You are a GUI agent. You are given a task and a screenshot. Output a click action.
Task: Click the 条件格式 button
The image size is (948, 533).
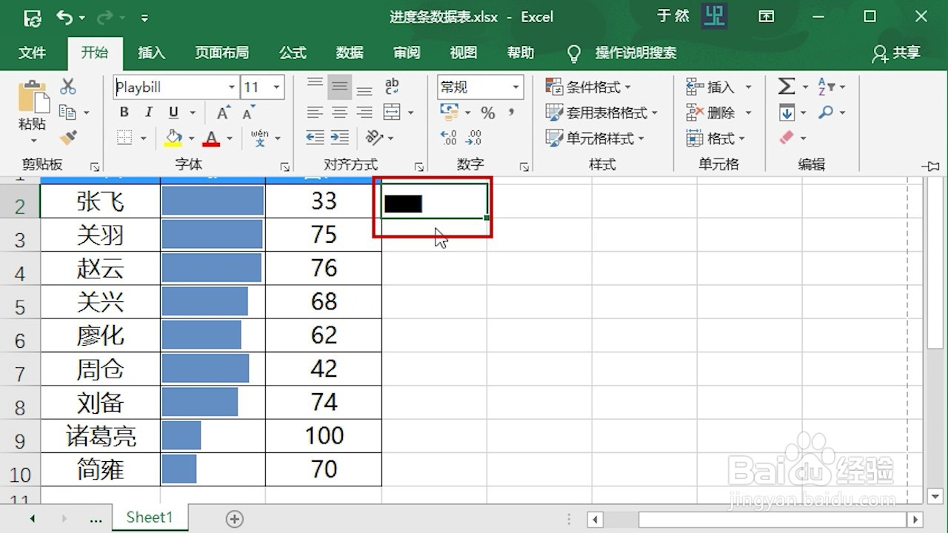pyautogui.click(x=590, y=87)
